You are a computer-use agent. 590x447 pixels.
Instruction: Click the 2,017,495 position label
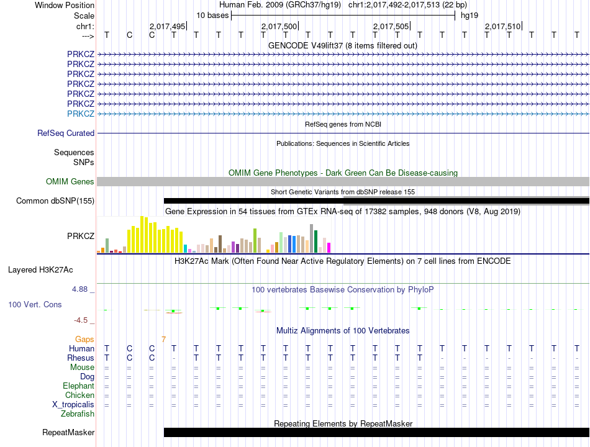point(168,26)
